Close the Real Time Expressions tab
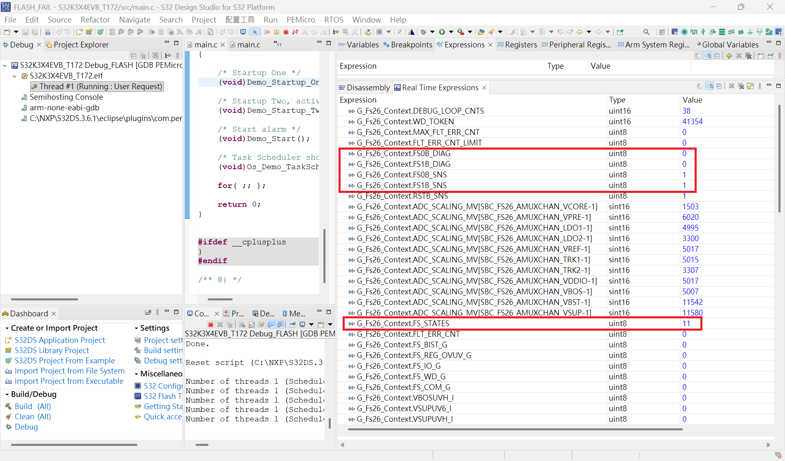 click(484, 87)
